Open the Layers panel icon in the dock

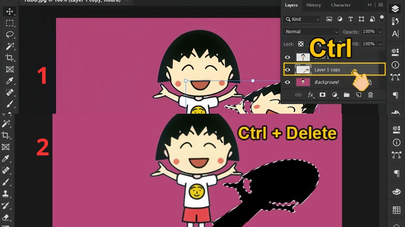pos(395,9)
